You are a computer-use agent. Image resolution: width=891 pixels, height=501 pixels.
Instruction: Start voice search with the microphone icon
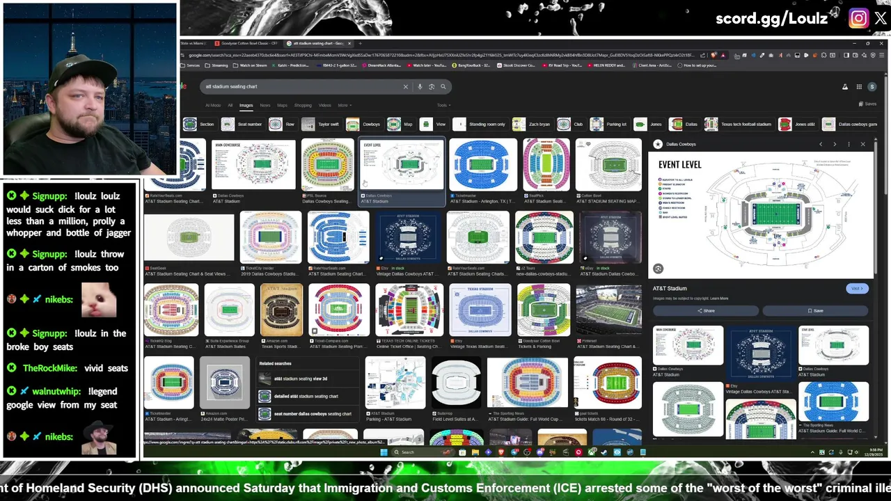420,87
